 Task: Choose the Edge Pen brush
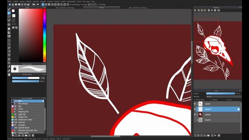tap(28, 114)
